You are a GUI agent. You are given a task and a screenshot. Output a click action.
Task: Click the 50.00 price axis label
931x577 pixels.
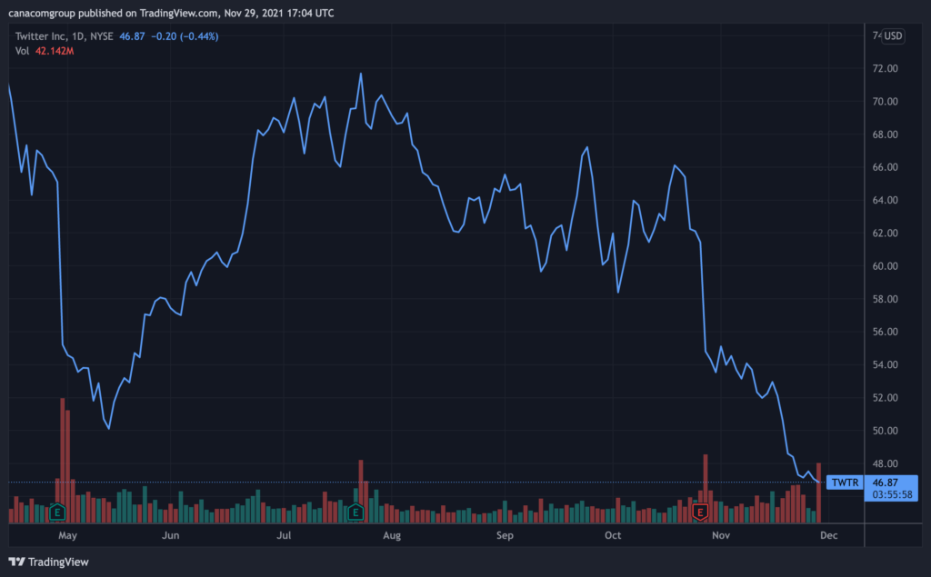[886, 431]
